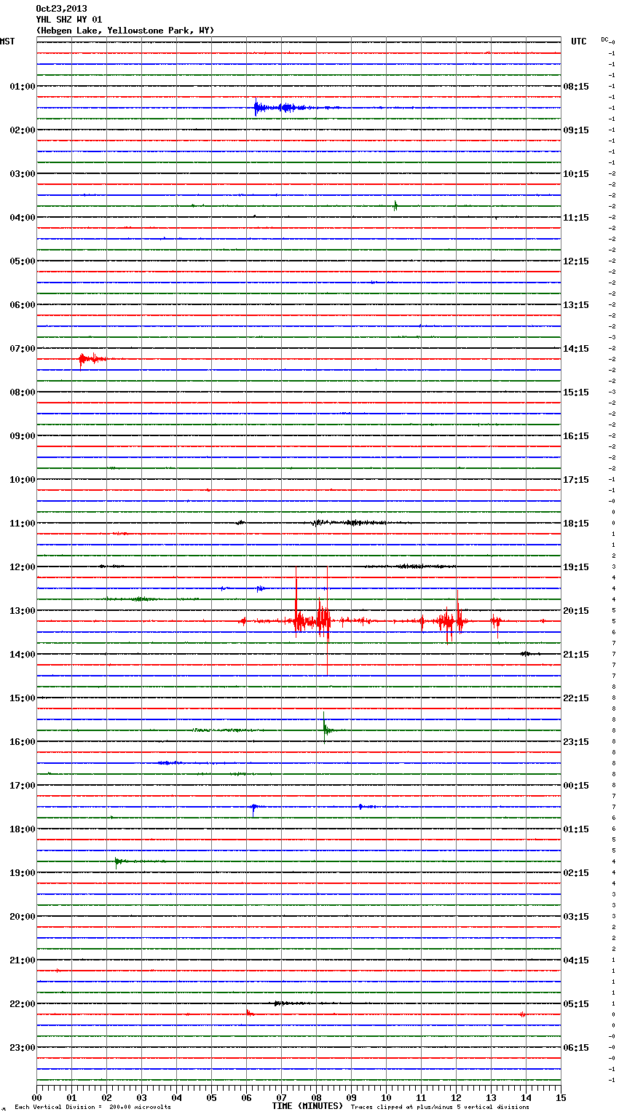Click the "03:00" MST time label
Image resolution: width=619 pixels, height=1117 pixels.
(23, 174)
